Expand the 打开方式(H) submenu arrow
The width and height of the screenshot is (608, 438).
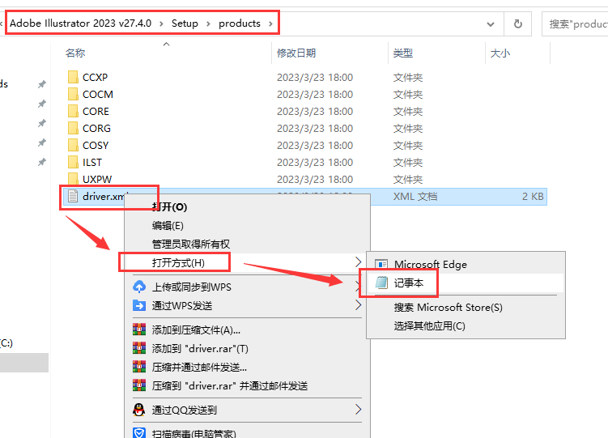click(x=359, y=262)
